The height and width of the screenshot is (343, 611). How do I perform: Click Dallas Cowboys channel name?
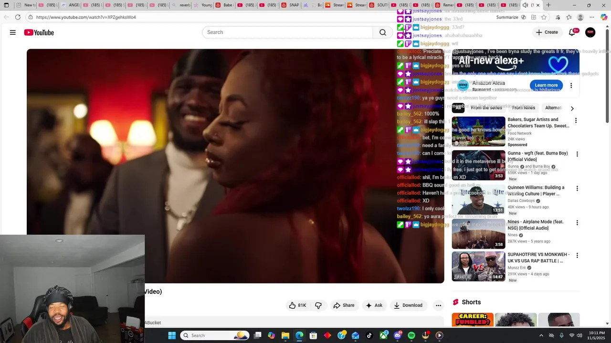[x=521, y=201]
